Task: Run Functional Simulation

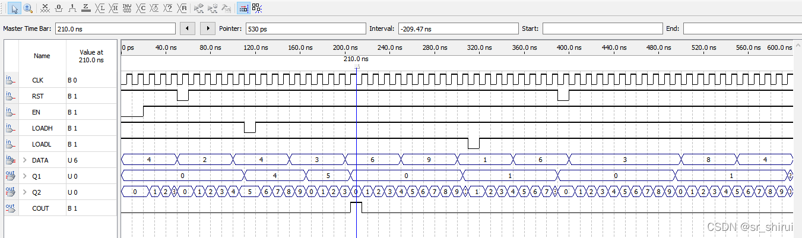Action: tap(199, 8)
